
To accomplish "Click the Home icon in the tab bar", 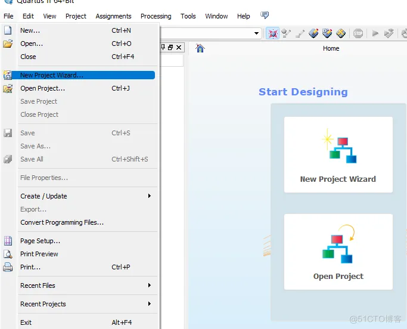I will tap(200, 48).
